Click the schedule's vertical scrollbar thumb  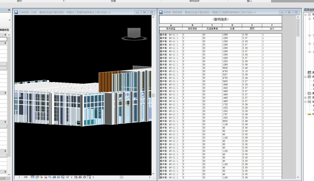(x=298, y=28)
